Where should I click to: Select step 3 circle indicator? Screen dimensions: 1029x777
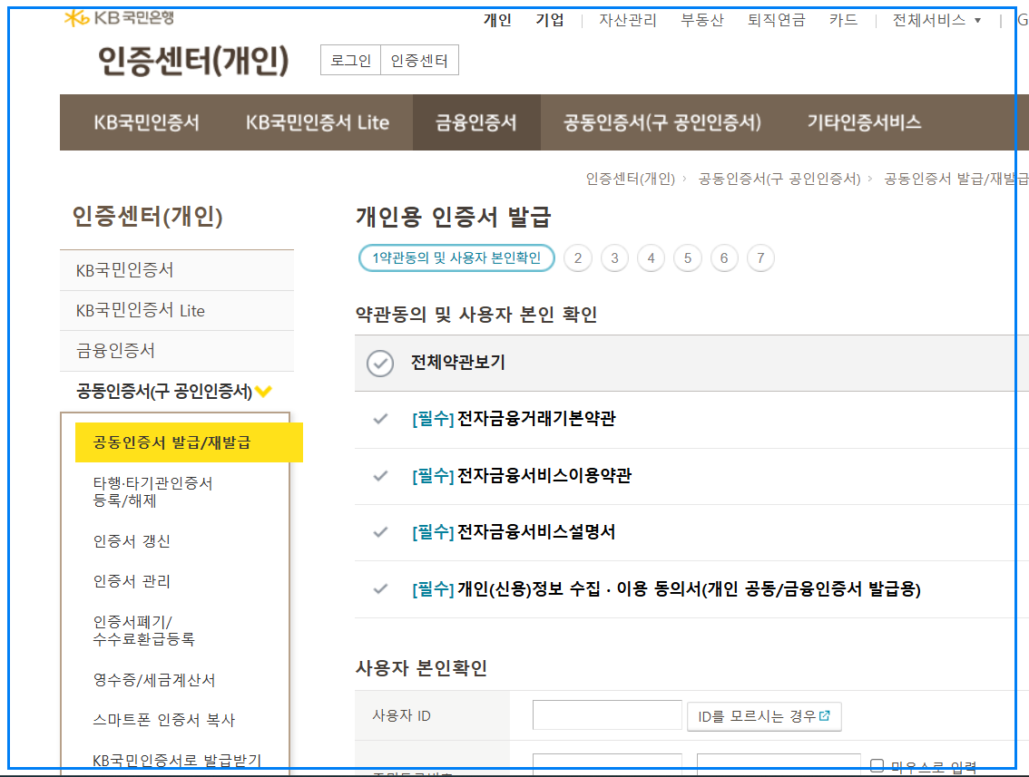click(615, 257)
